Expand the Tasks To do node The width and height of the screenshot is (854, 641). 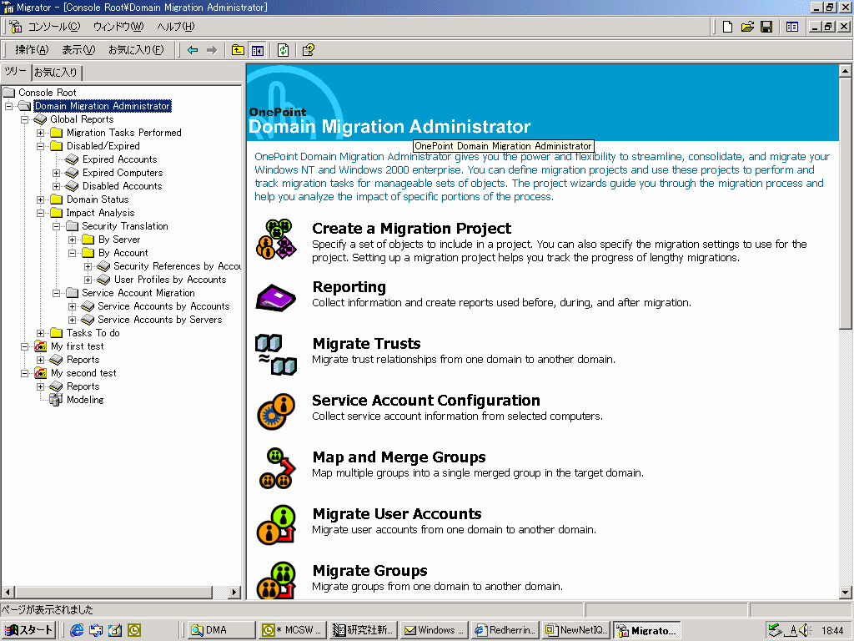click(40, 333)
